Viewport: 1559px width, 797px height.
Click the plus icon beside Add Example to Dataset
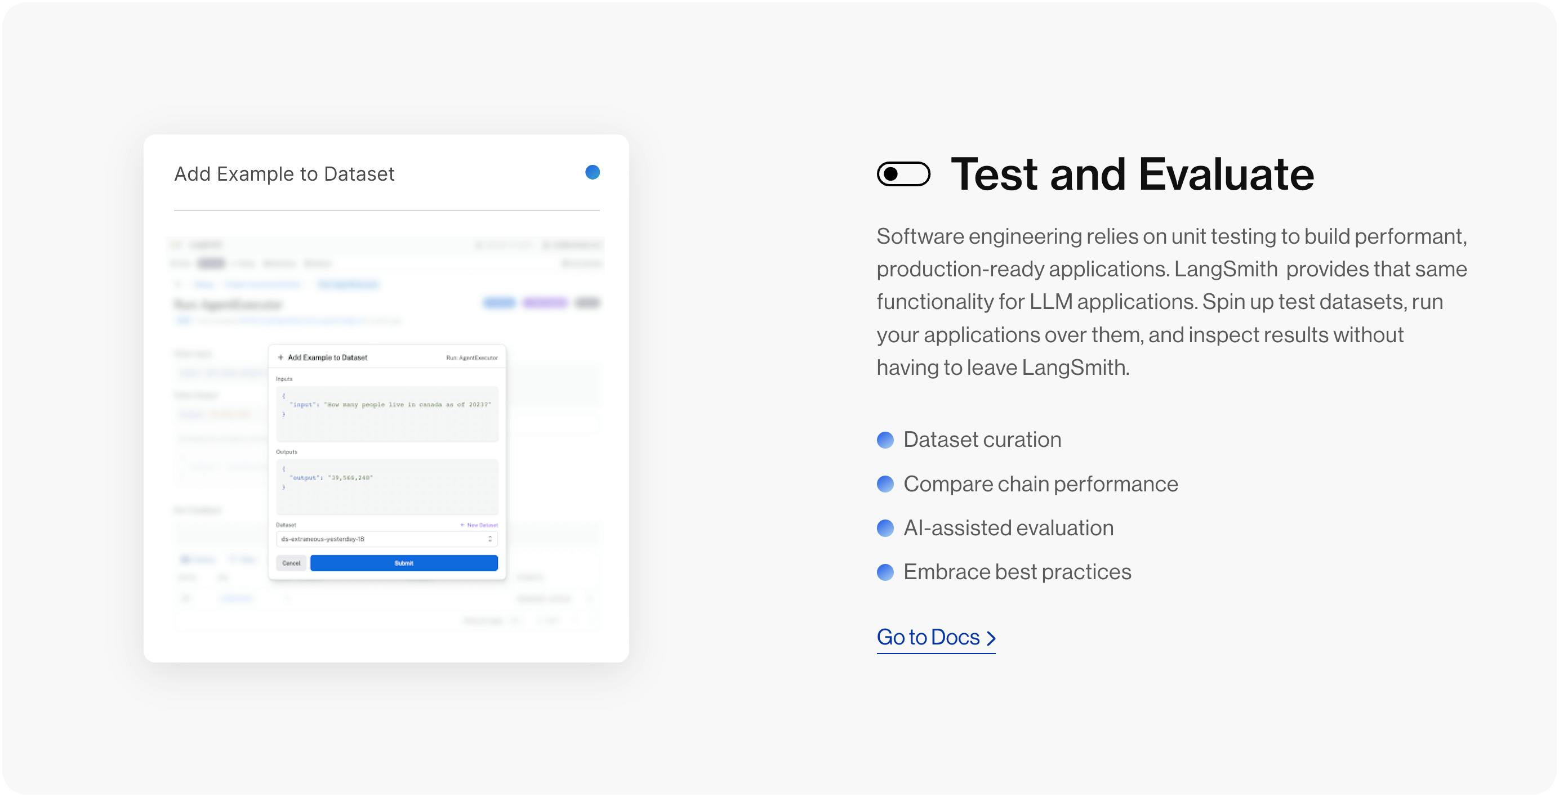(280, 357)
